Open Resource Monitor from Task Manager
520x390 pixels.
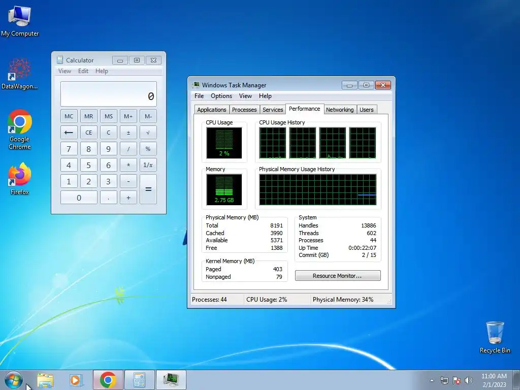(338, 276)
